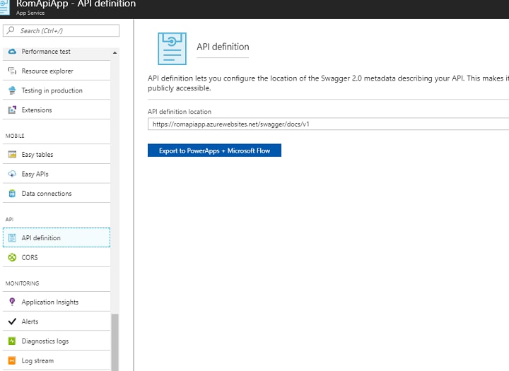This screenshot has height=371, width=509.
Task: Click the MONITORING section heading
Action: [x=22, y=283]
